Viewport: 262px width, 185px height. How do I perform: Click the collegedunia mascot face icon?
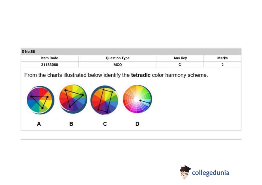(185, 172)
